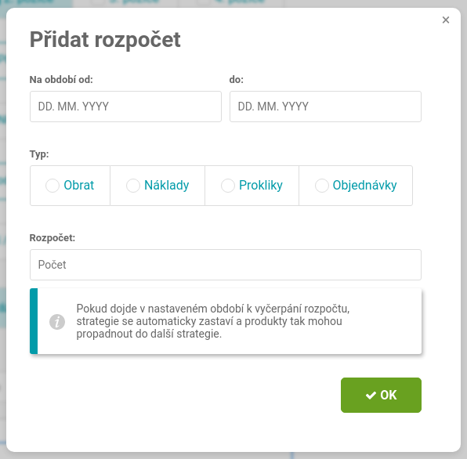Select the Obrat radio circle
The height and width of the screenshot is (459, 467).
[x=52, y=186]
